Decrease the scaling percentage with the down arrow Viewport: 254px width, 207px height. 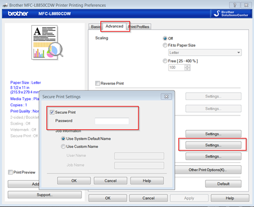(187, 69)
